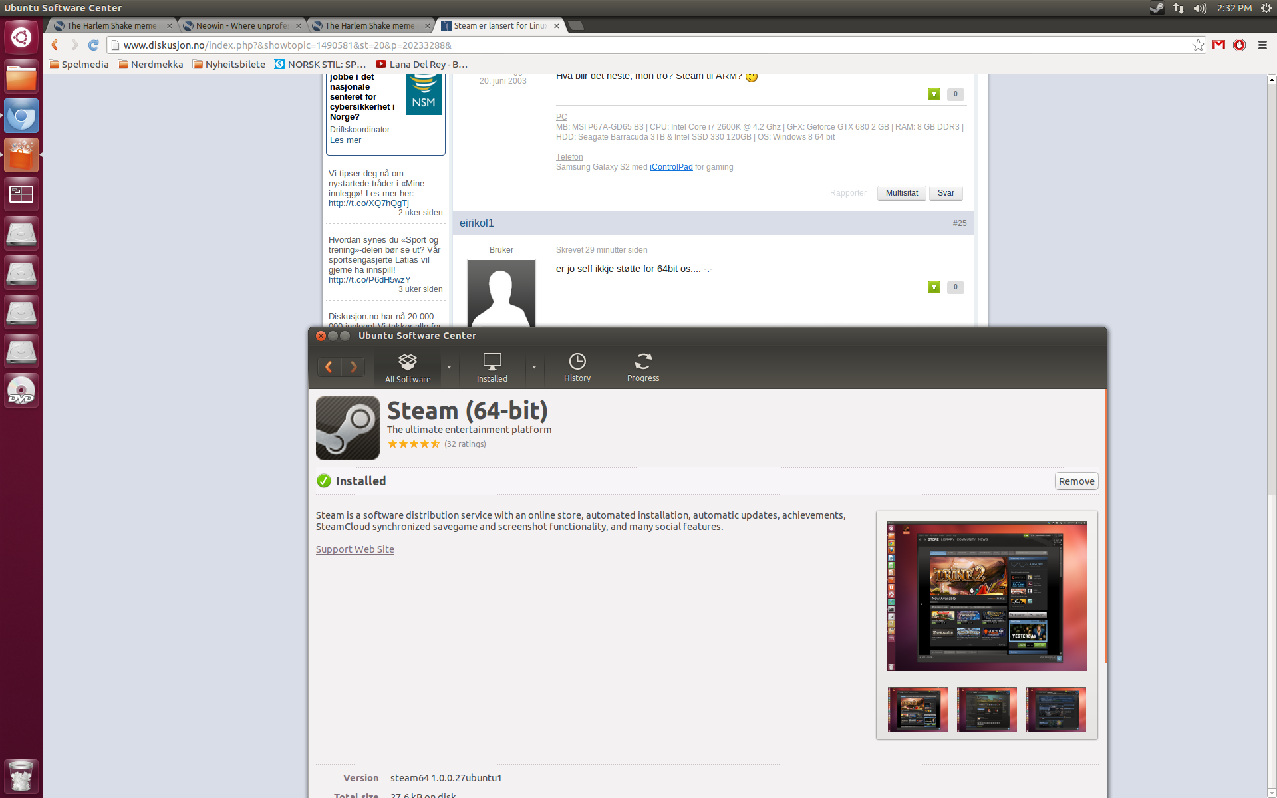Open eirikol1 user profile link
The image size is (1277, 798).
click(477, 223)
